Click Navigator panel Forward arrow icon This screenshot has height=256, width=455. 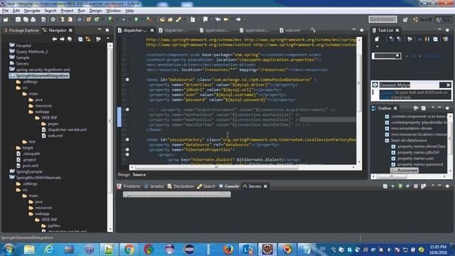[62, 39]
